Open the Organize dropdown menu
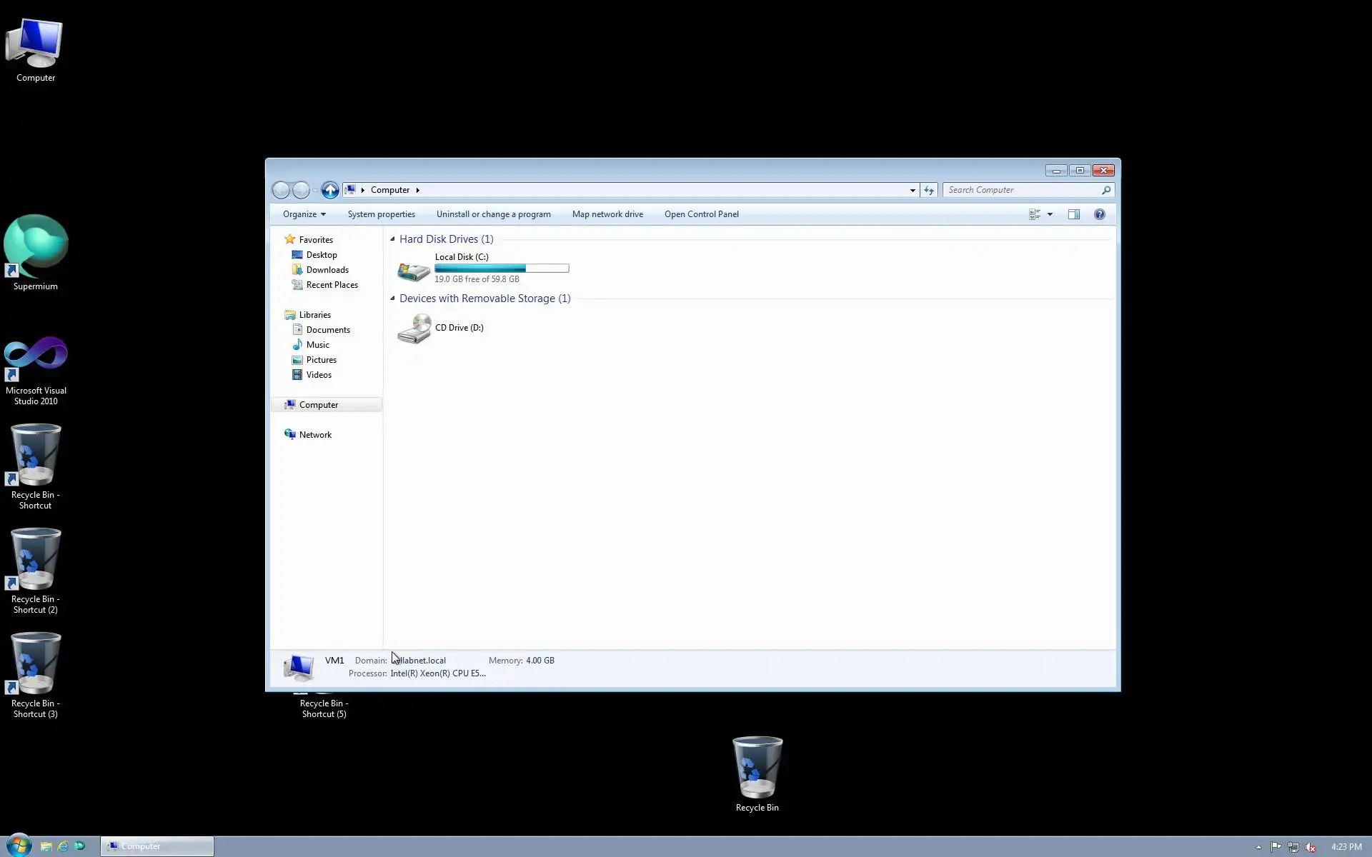 (304, 214)
